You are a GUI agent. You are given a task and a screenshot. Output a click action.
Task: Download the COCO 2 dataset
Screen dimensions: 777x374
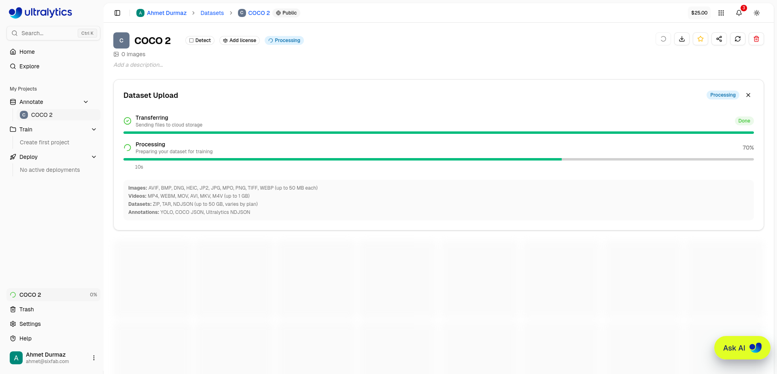coord(682,39)
